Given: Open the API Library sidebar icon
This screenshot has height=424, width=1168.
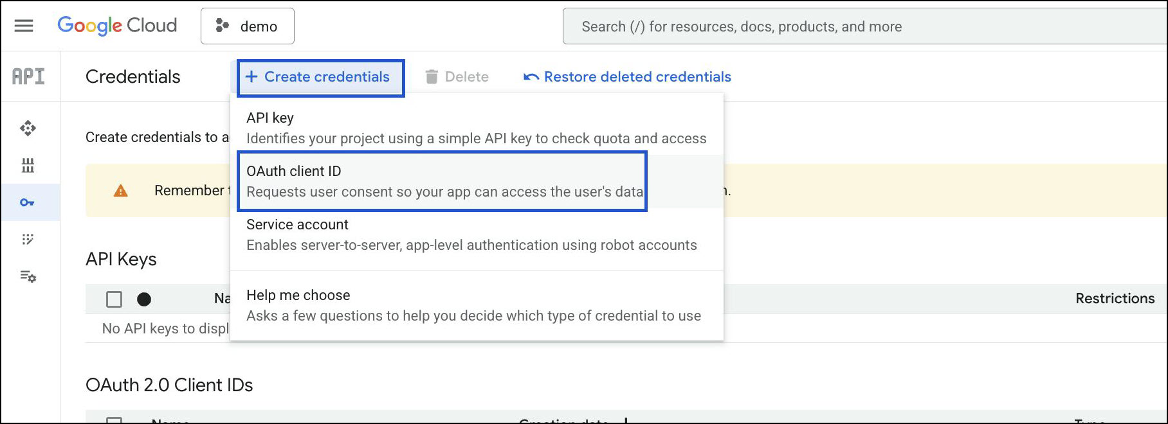Looking at the screenshot, I should [x=28, y=166].
